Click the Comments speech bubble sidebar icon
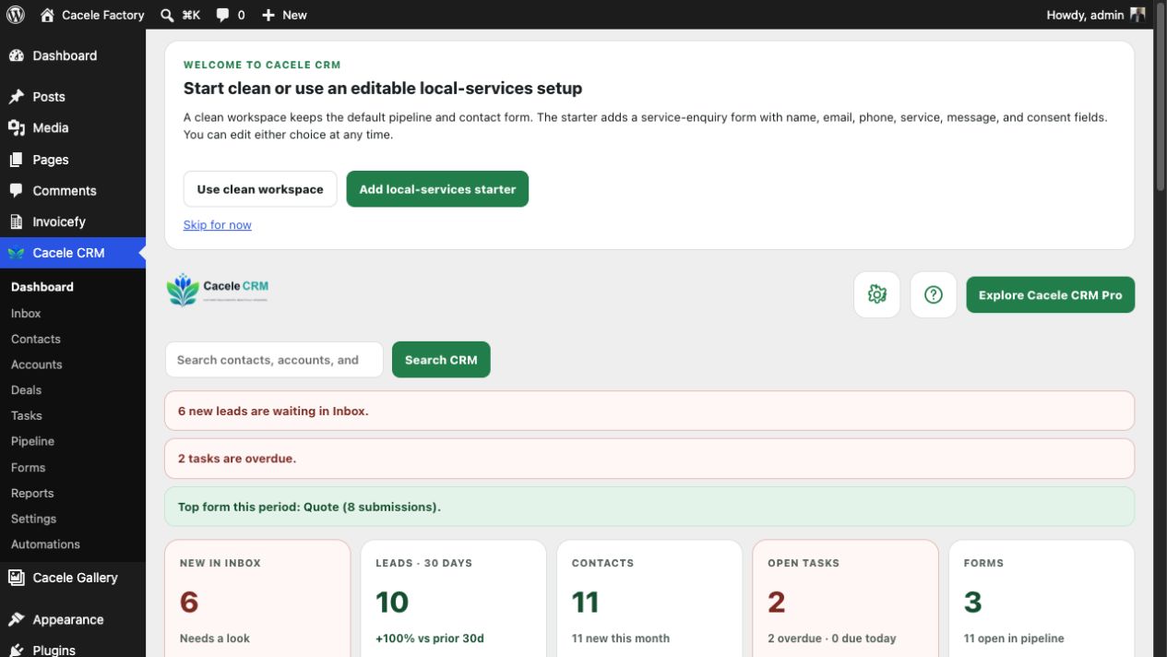 (x=17, y=191)
